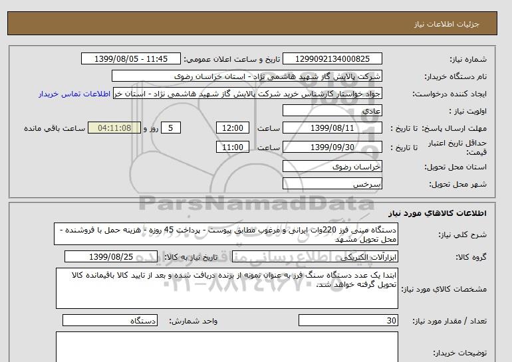Click the general need description text box (شرح کلی نیاز)
Viewport: 512px width, 362px height.
point(226,235)
